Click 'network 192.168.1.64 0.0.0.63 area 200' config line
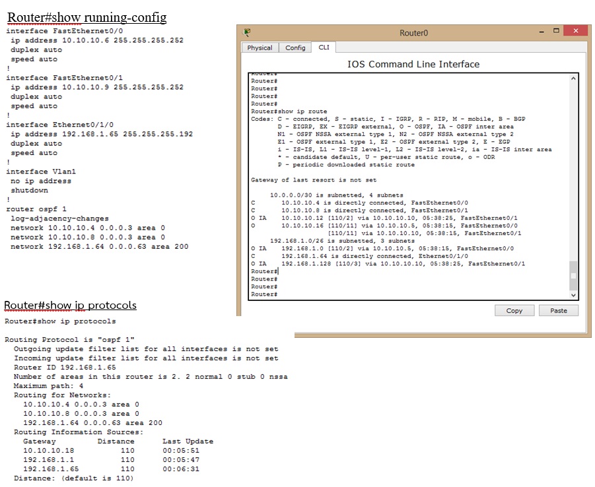This screenshot has width=595, height=487. click(x=100, y=247)
